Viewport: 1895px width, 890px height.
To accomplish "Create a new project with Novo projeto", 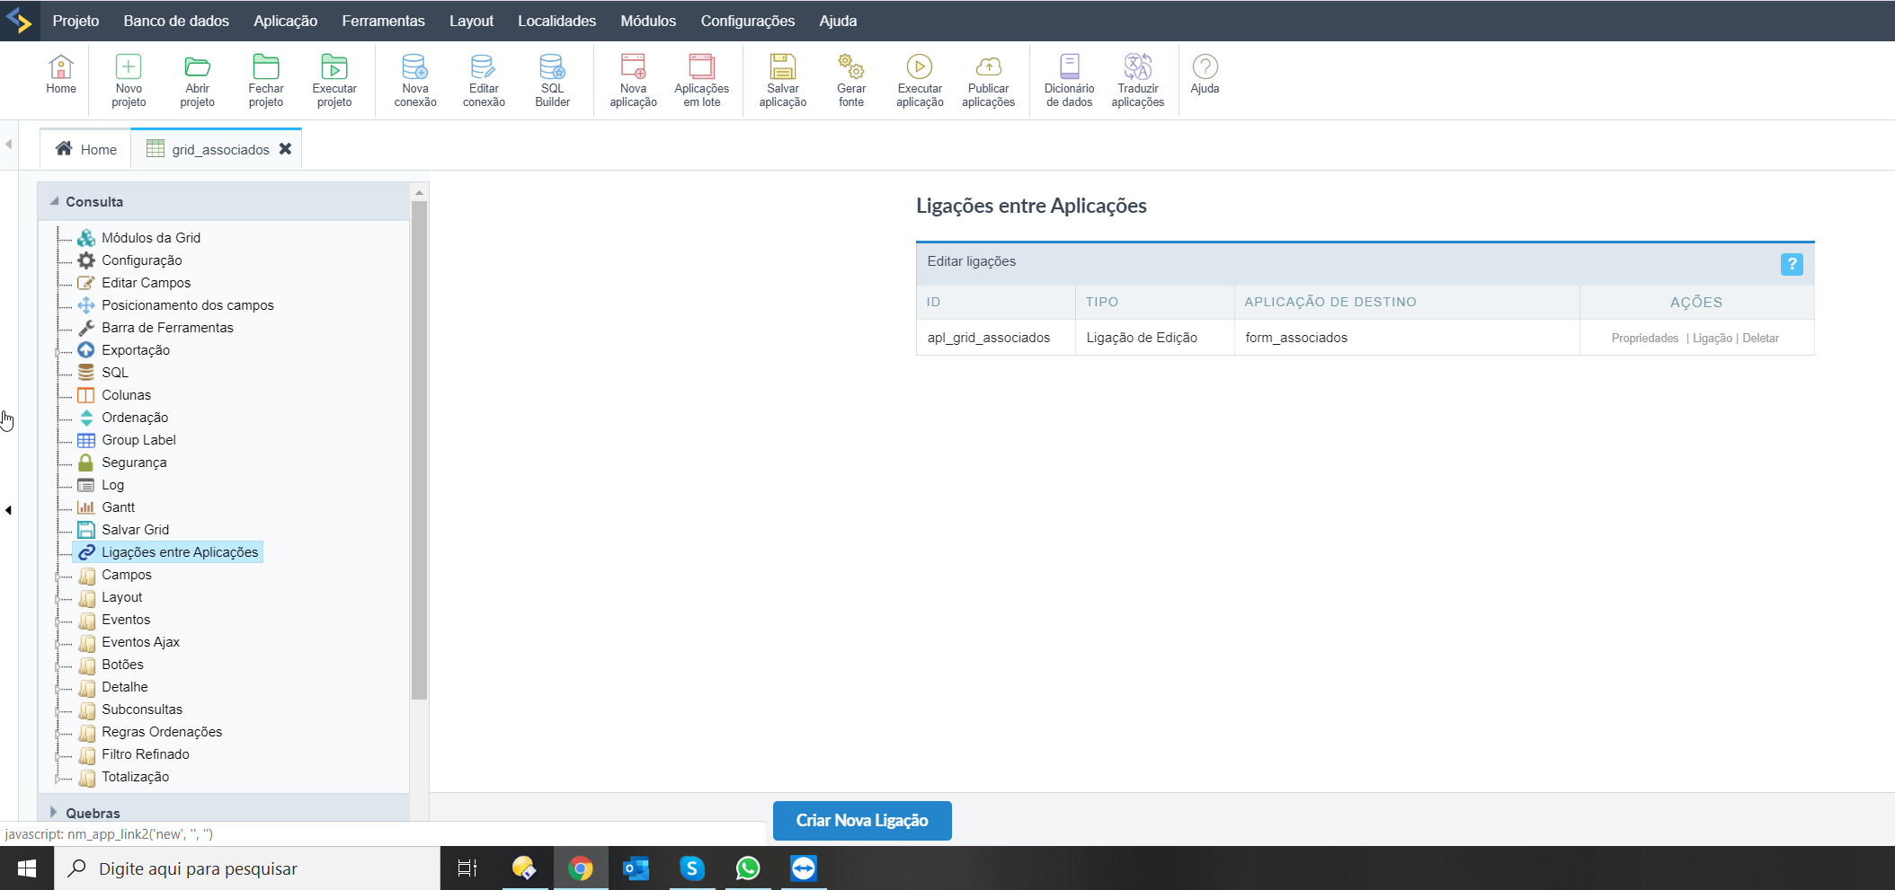I will tap(129, 80).
